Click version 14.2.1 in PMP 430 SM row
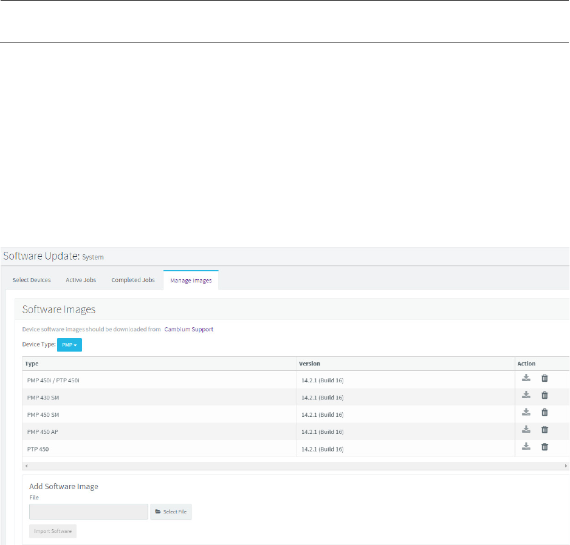 (323, 398)
